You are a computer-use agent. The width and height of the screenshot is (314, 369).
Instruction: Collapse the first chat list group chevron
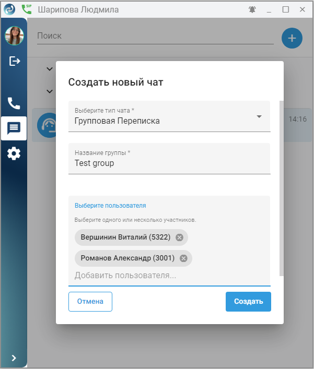(x=50, y=69)
